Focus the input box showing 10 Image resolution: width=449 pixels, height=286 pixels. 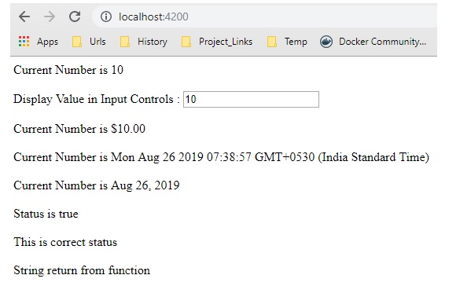click(x=251, y=100)
